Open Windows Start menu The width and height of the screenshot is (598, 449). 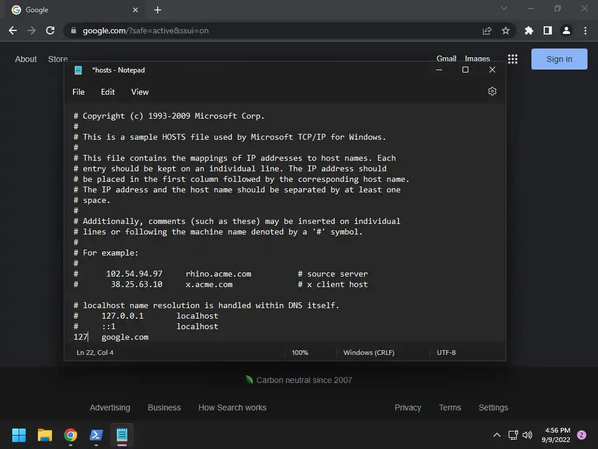pos(19,435)
